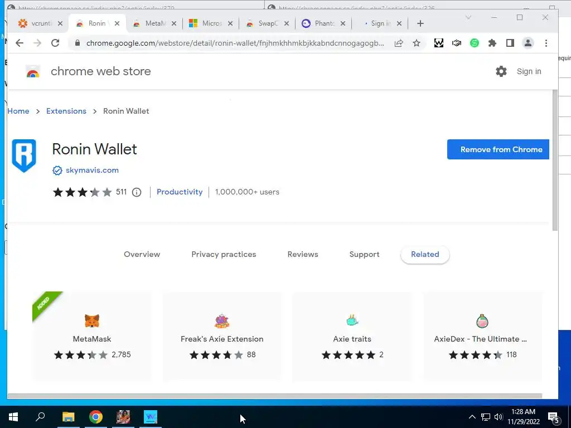The image size is (571, 428).
Task: Click the horizontal scrollbar at window bottom
Action: point(274,396)
